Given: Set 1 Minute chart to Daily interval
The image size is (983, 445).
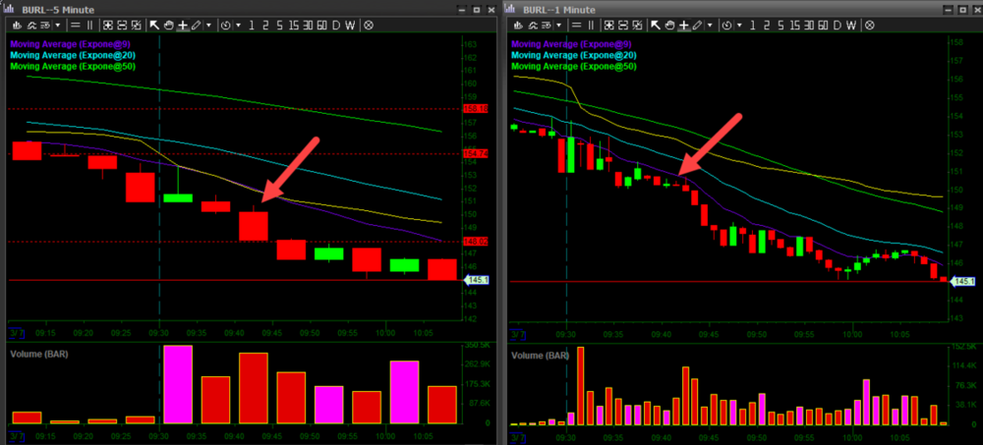Looking at the screenshot, I should (x=836, y=26).
